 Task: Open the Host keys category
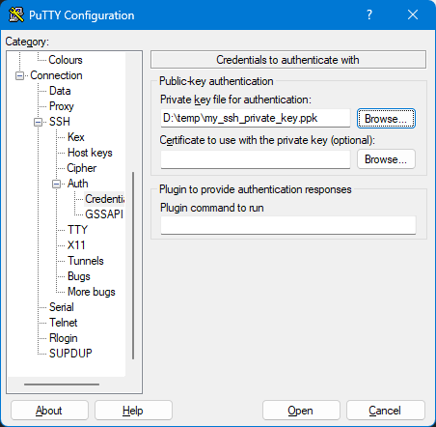(x=90, y=153)
